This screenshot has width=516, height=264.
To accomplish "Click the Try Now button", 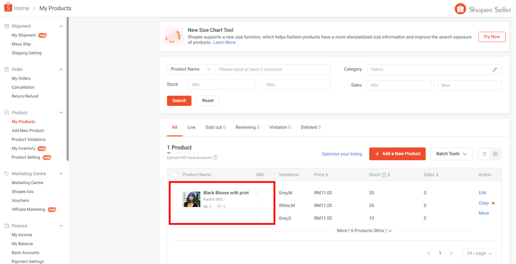I will [491, 37].
